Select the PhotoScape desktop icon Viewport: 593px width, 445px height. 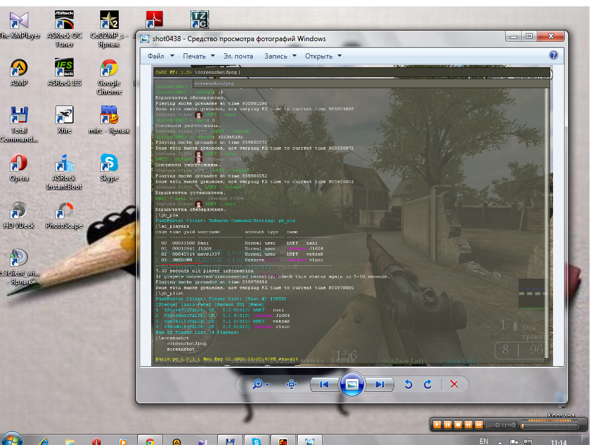tap(64, 216)
